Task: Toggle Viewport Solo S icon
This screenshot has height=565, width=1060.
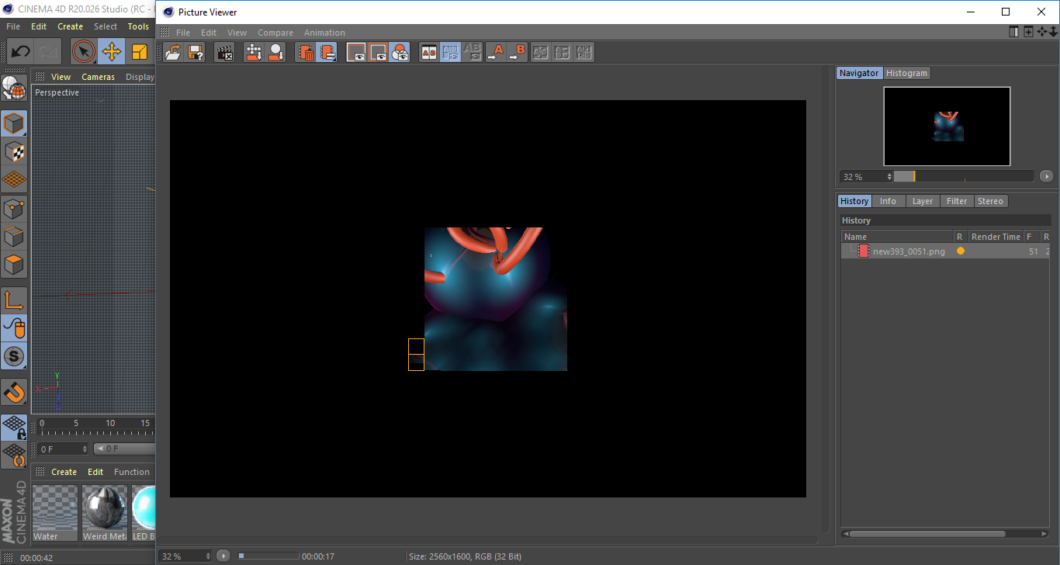Action: [x=14, y=357]
